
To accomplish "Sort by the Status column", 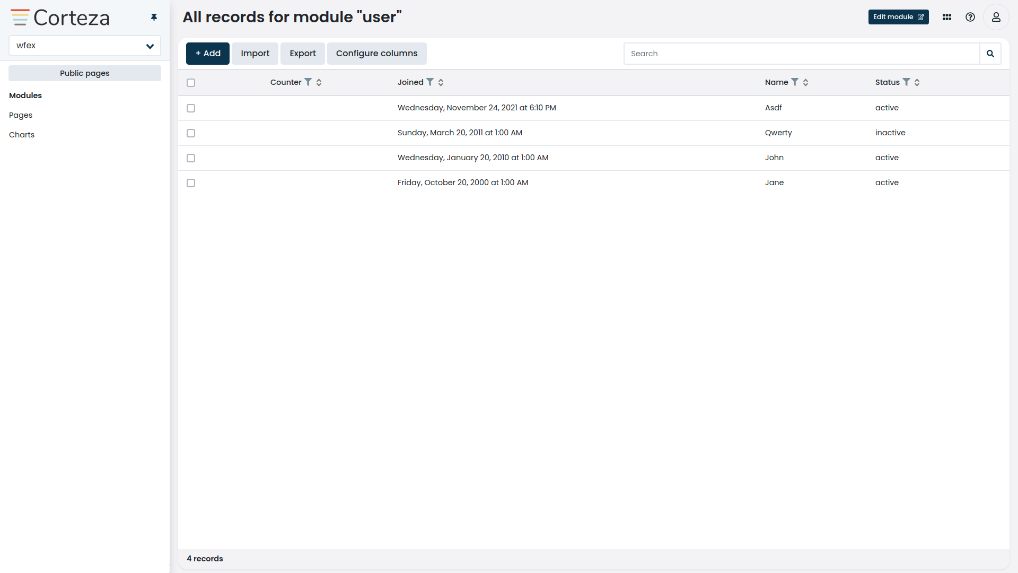I will pos(917,82).
